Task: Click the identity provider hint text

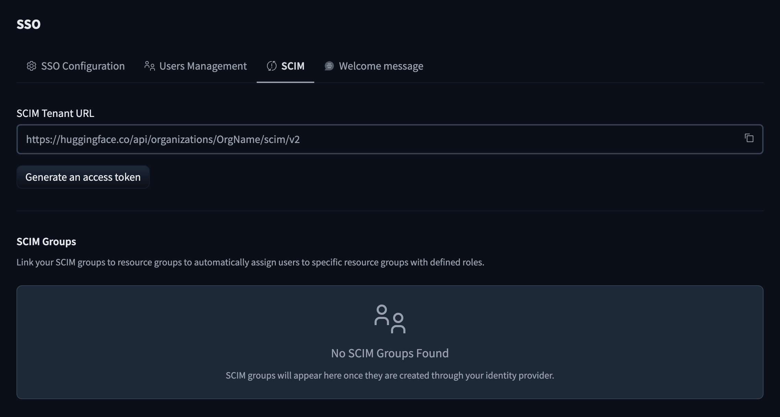Action: pyautogui.click(x=390, y=376)
